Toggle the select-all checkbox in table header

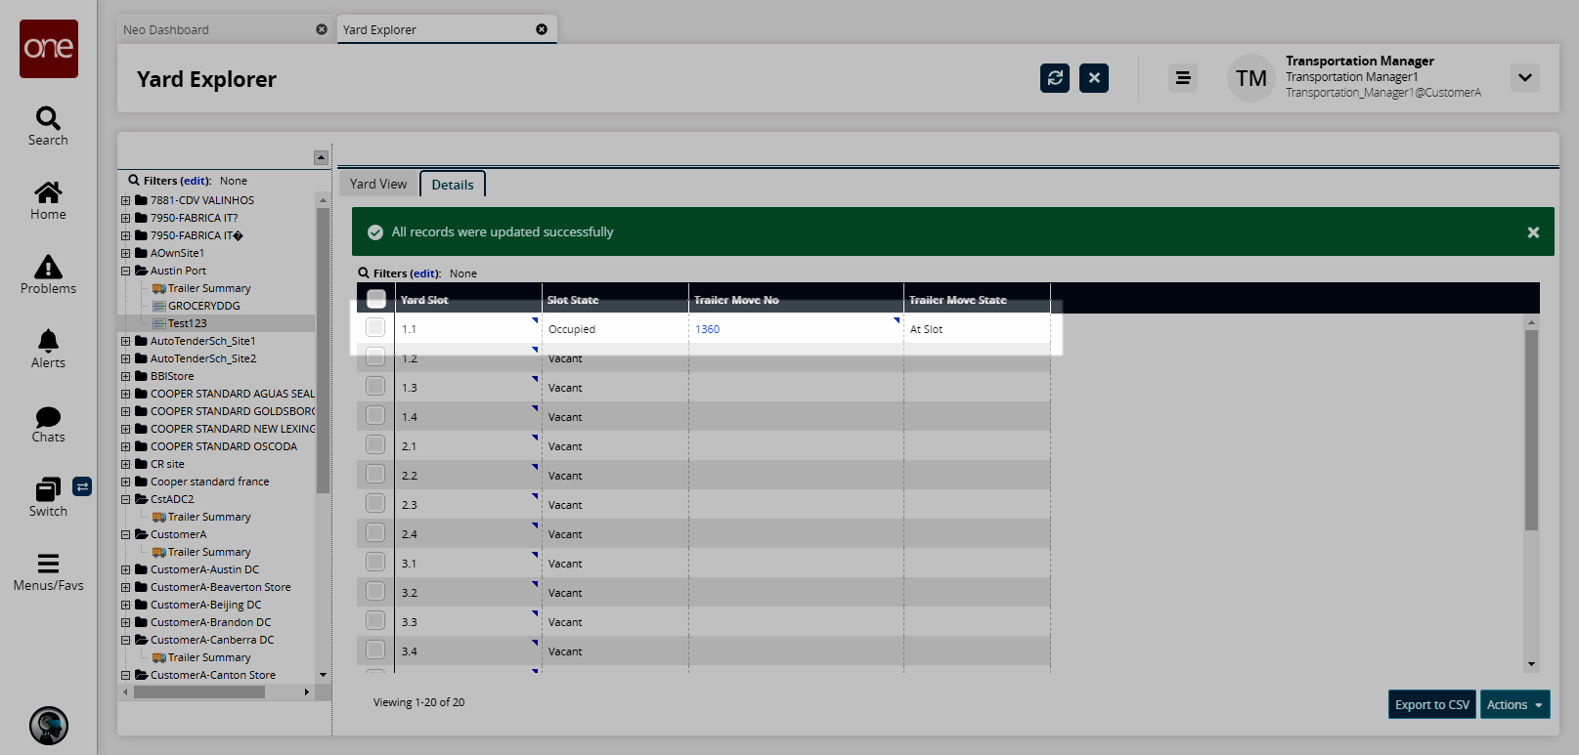375,299
